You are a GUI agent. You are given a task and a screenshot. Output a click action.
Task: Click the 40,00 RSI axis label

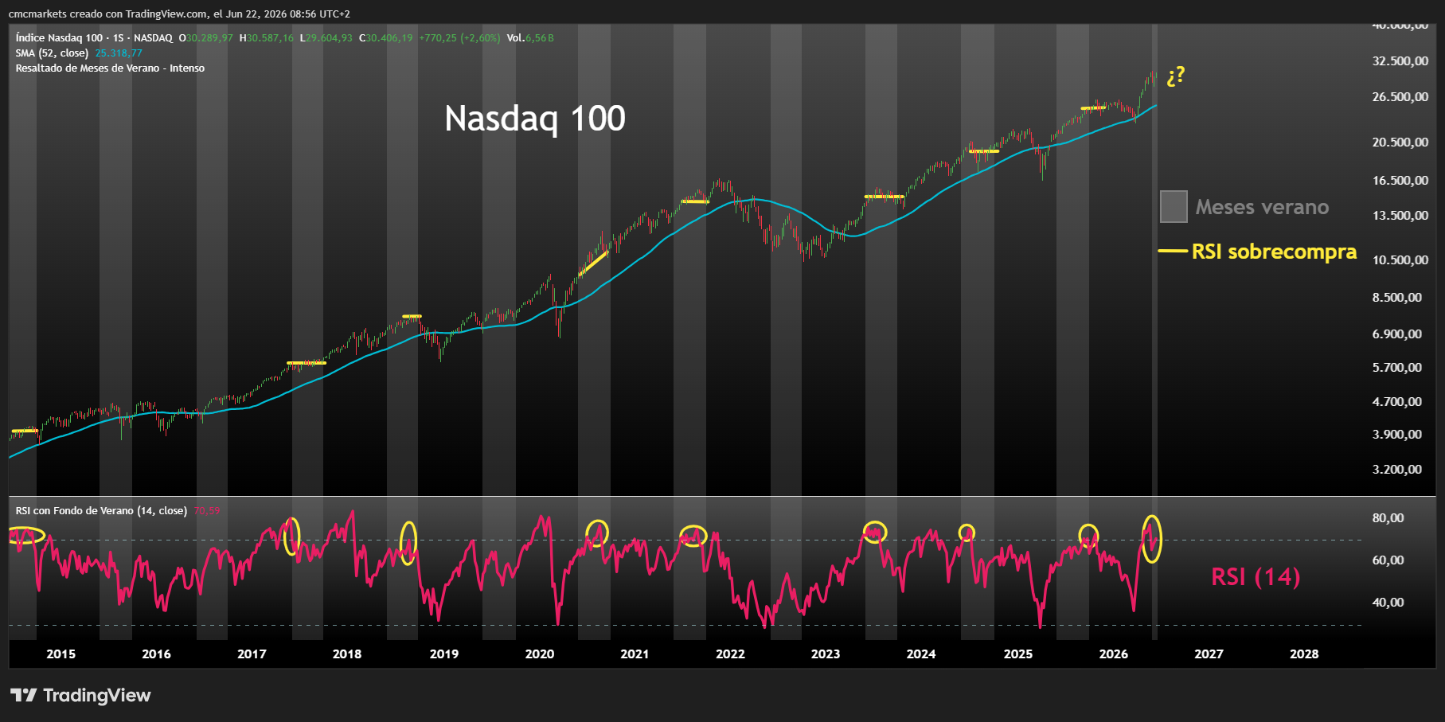(x=1388, y=602)
